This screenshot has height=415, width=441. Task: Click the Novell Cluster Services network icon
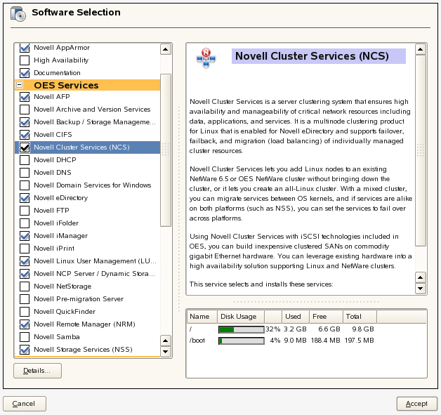(206, 58)
